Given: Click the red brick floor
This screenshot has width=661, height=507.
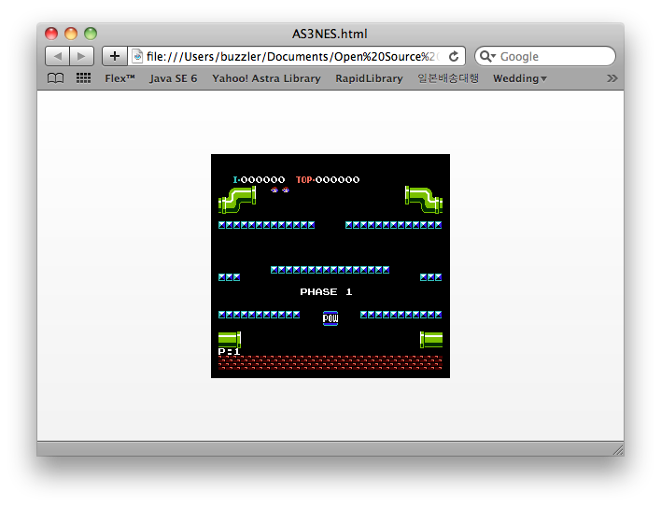Looking at the screenshot, I should pos(330,362).
